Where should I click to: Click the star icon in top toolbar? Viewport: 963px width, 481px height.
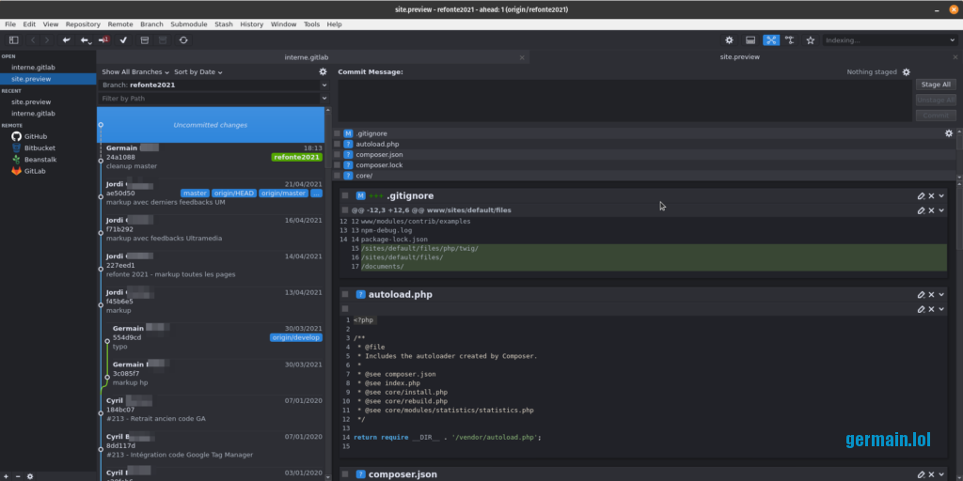click(x=810, y=40)
